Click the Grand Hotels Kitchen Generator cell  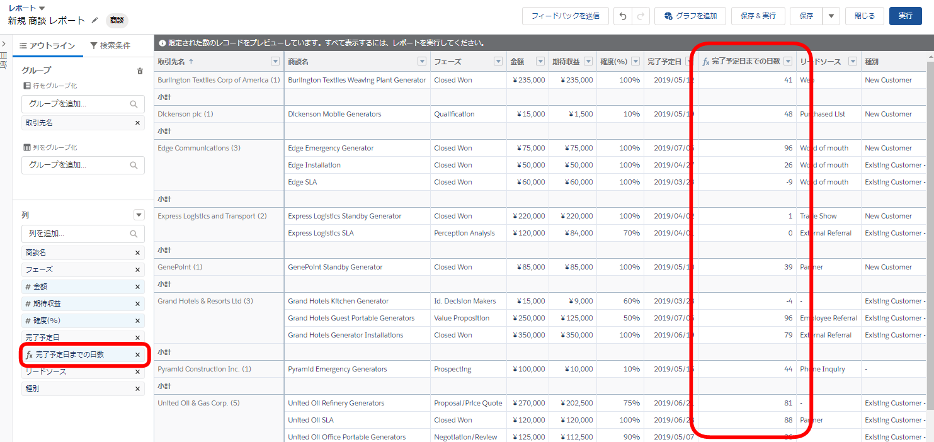click(357, 301)
